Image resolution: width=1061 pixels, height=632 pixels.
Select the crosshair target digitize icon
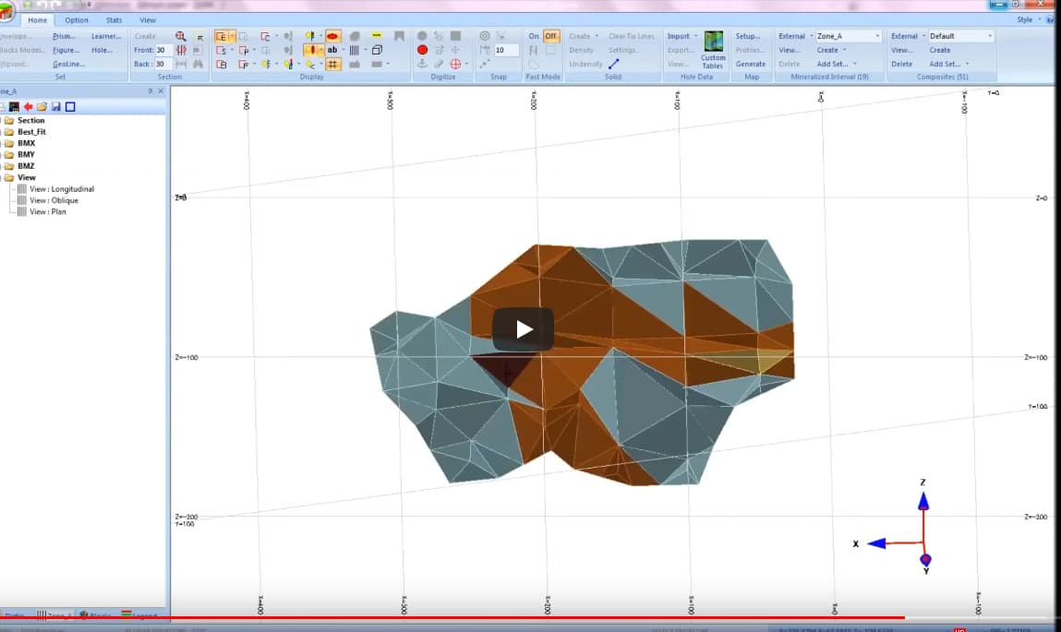click(x=456, y=64)
